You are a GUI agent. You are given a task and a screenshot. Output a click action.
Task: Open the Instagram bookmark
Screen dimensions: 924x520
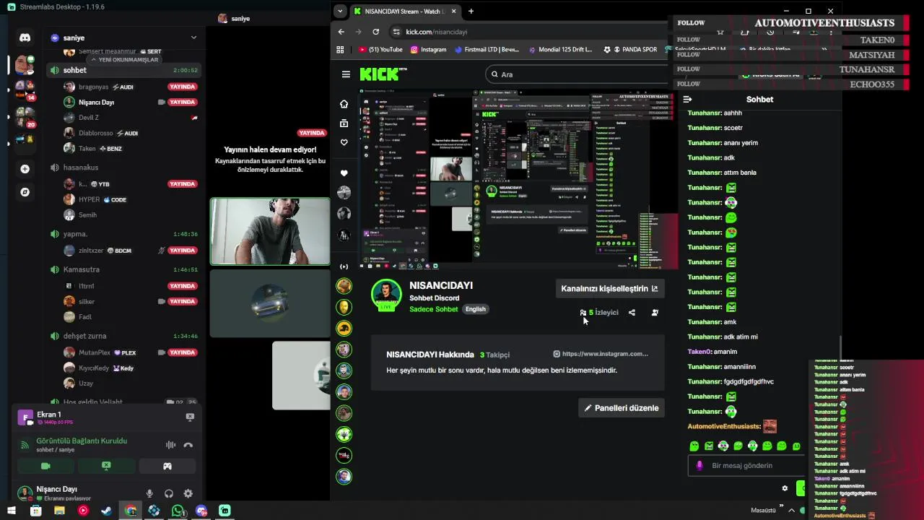click(428, 50)
